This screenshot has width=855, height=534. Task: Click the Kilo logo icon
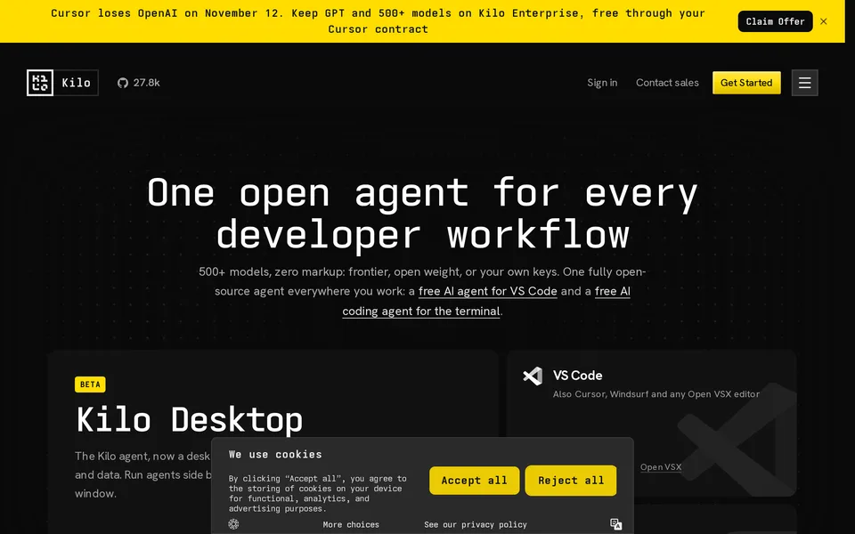[40, 83]
